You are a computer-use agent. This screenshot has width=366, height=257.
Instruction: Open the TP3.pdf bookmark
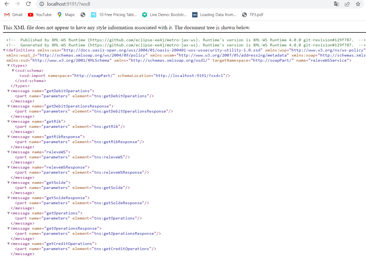(252, 15)
